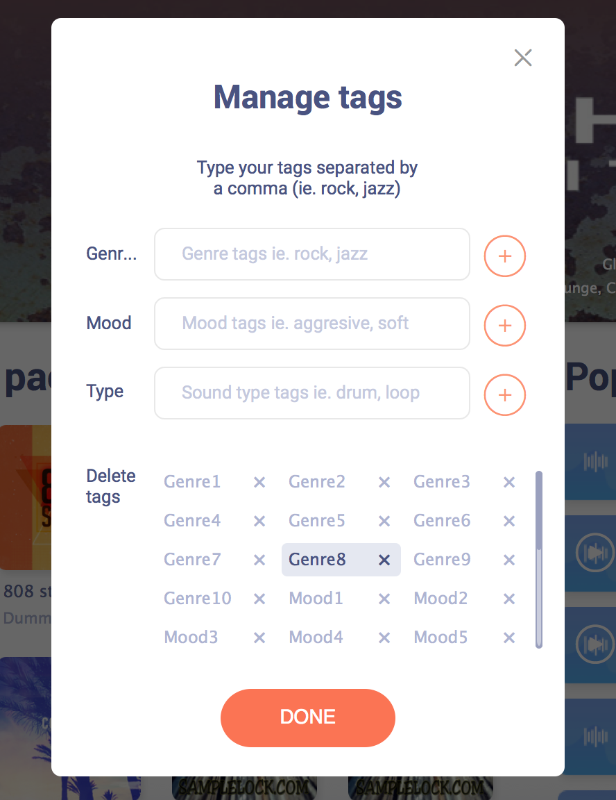Remove the Genre3 tag

coord(509,482)
